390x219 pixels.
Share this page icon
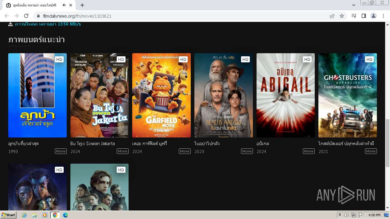(332, 16)
